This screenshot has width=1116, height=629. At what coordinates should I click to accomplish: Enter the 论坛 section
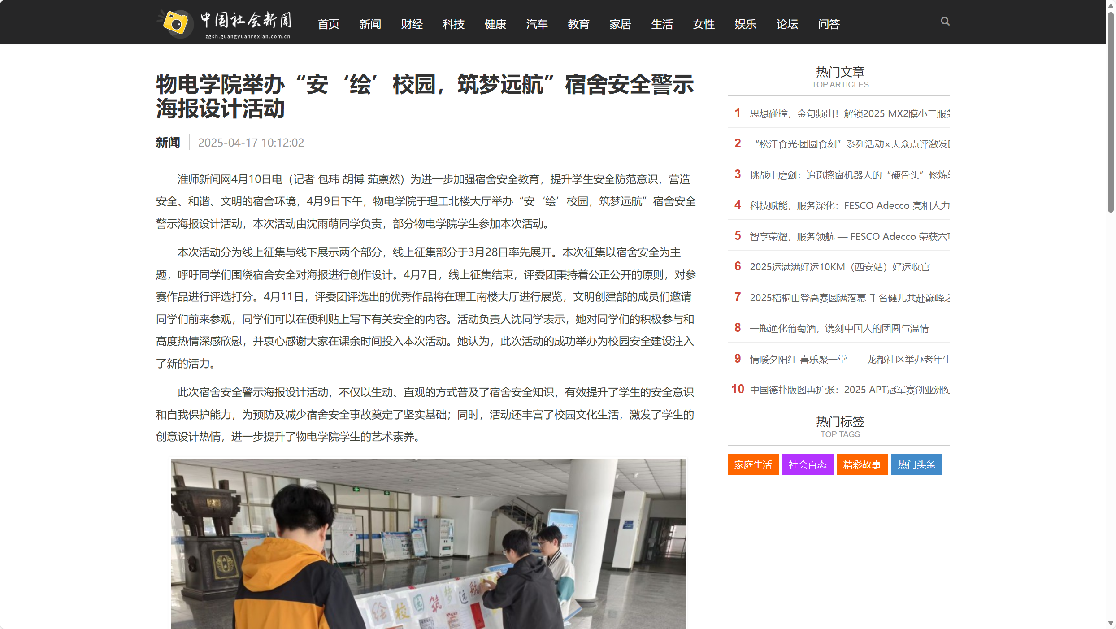tap(786, 24)
